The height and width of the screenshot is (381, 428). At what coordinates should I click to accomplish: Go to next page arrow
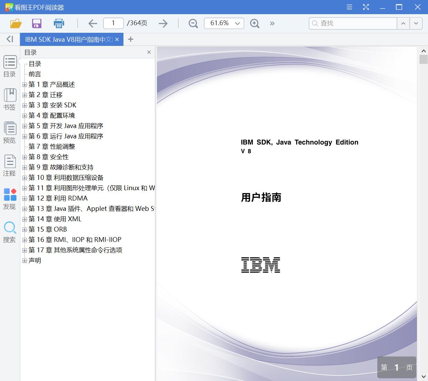click(163, 23)
